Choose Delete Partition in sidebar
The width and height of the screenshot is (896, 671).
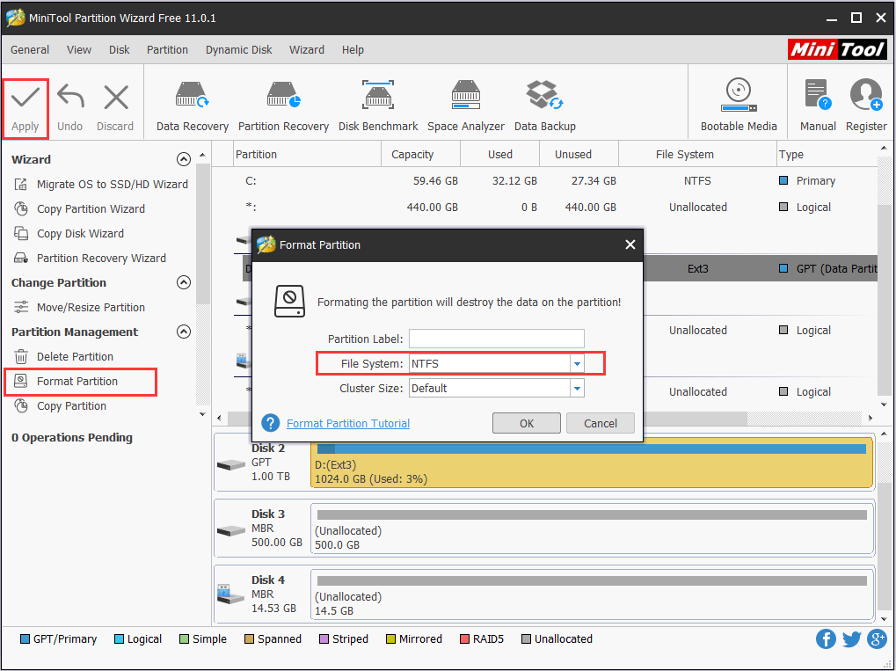(x=63, y=356)
